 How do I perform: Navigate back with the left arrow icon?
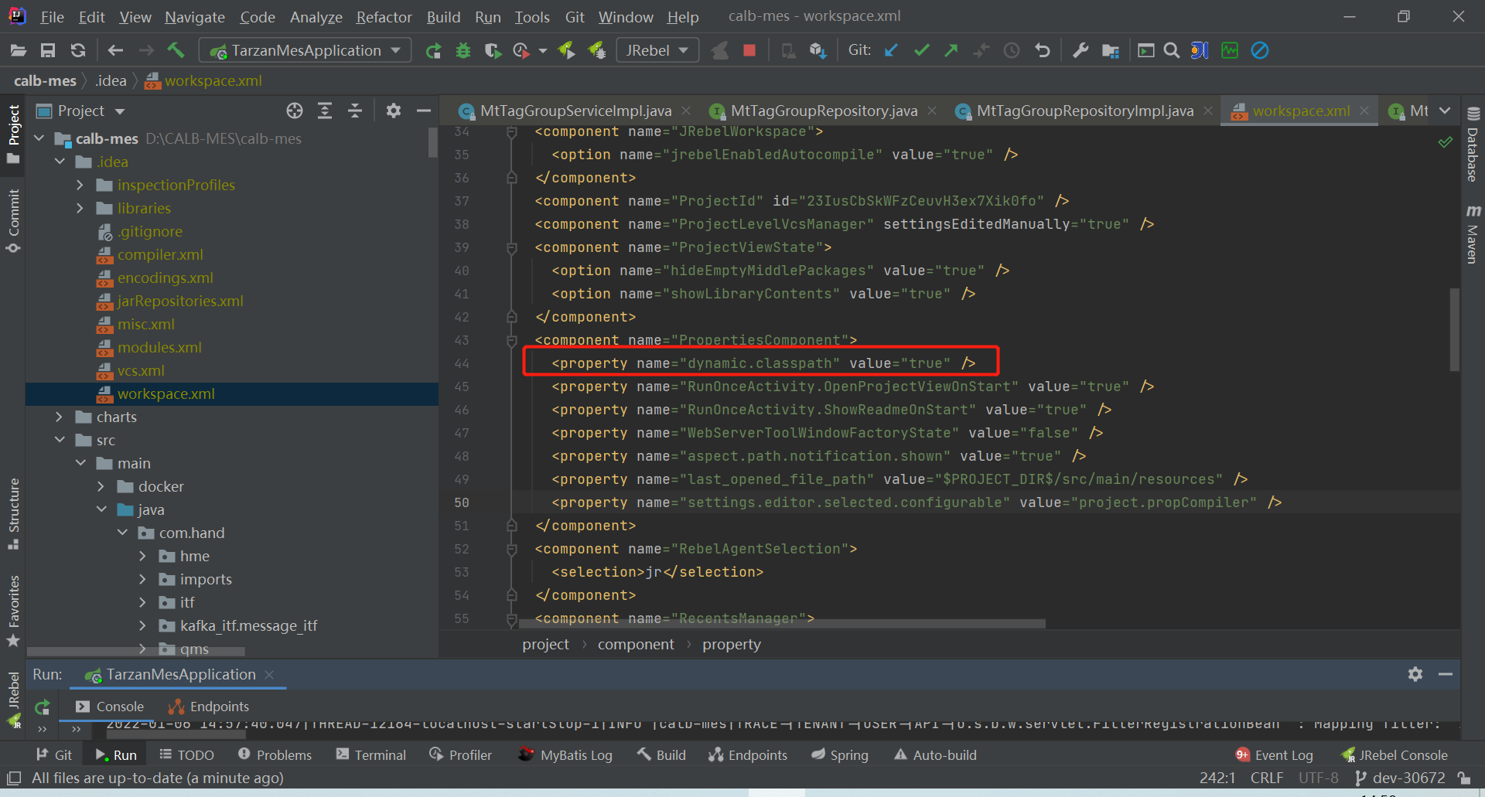(115, 51)
